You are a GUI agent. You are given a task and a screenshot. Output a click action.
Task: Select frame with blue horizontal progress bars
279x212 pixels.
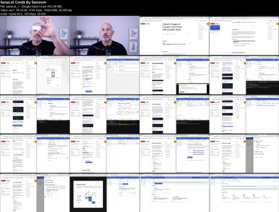tap(175, 154)
